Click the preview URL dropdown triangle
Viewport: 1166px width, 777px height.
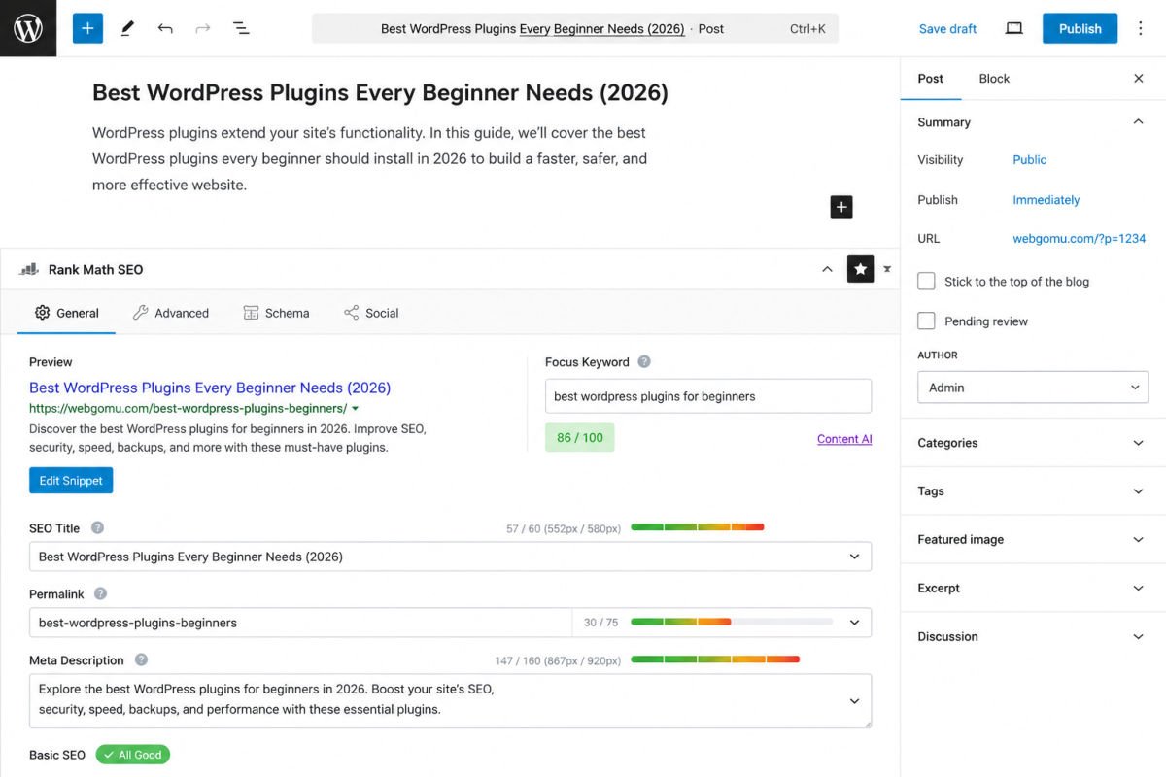355,409
